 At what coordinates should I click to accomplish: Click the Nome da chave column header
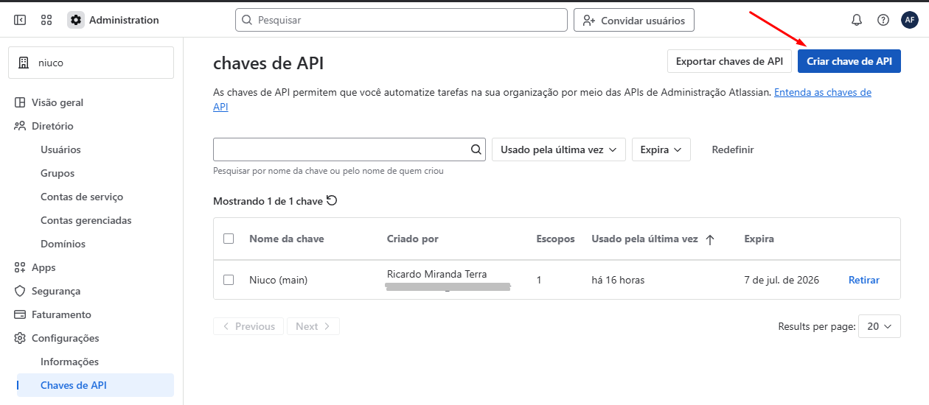[286, 239]
